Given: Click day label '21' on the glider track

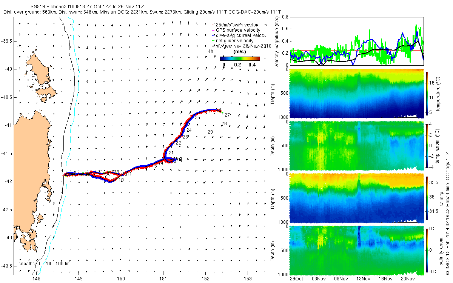Looking at the screenshot, I should click(171, 152).
